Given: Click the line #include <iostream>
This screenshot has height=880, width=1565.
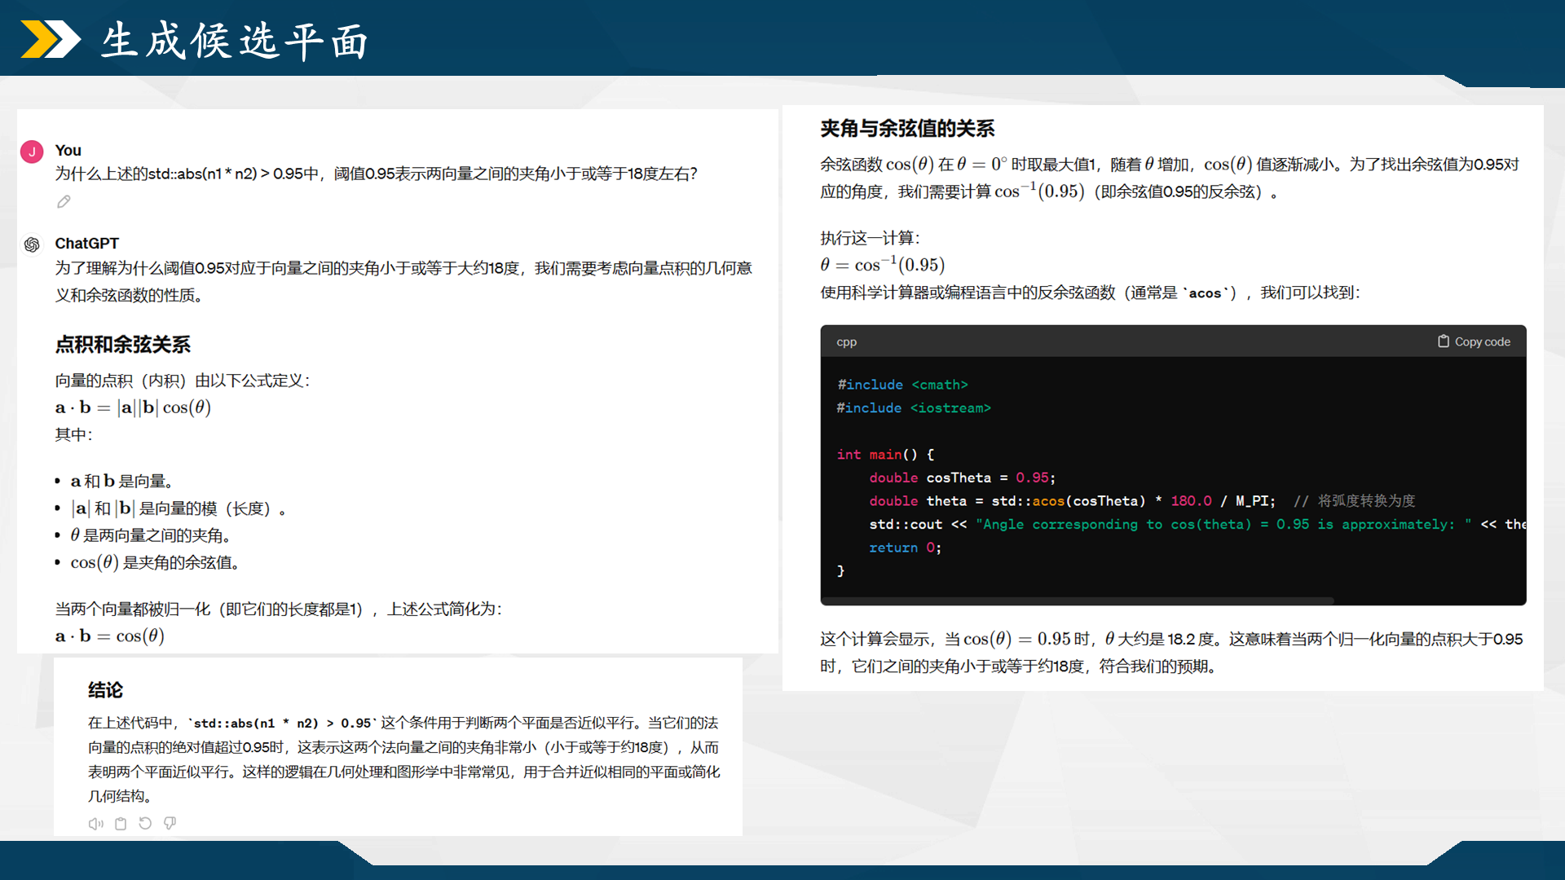Looking at the screenshot, I should coord(914,408).
